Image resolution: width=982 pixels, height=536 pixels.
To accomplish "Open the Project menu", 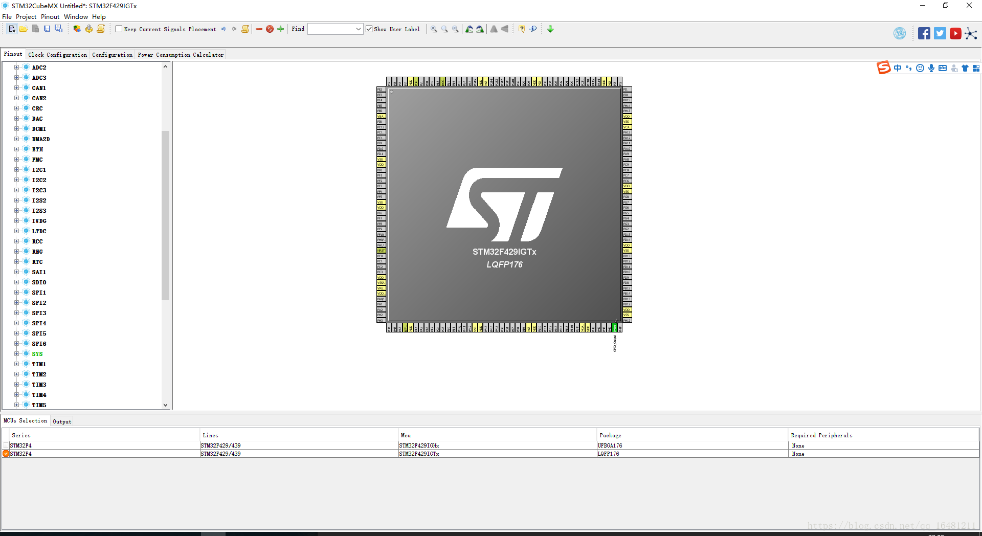I will click(x=26, y=16).
